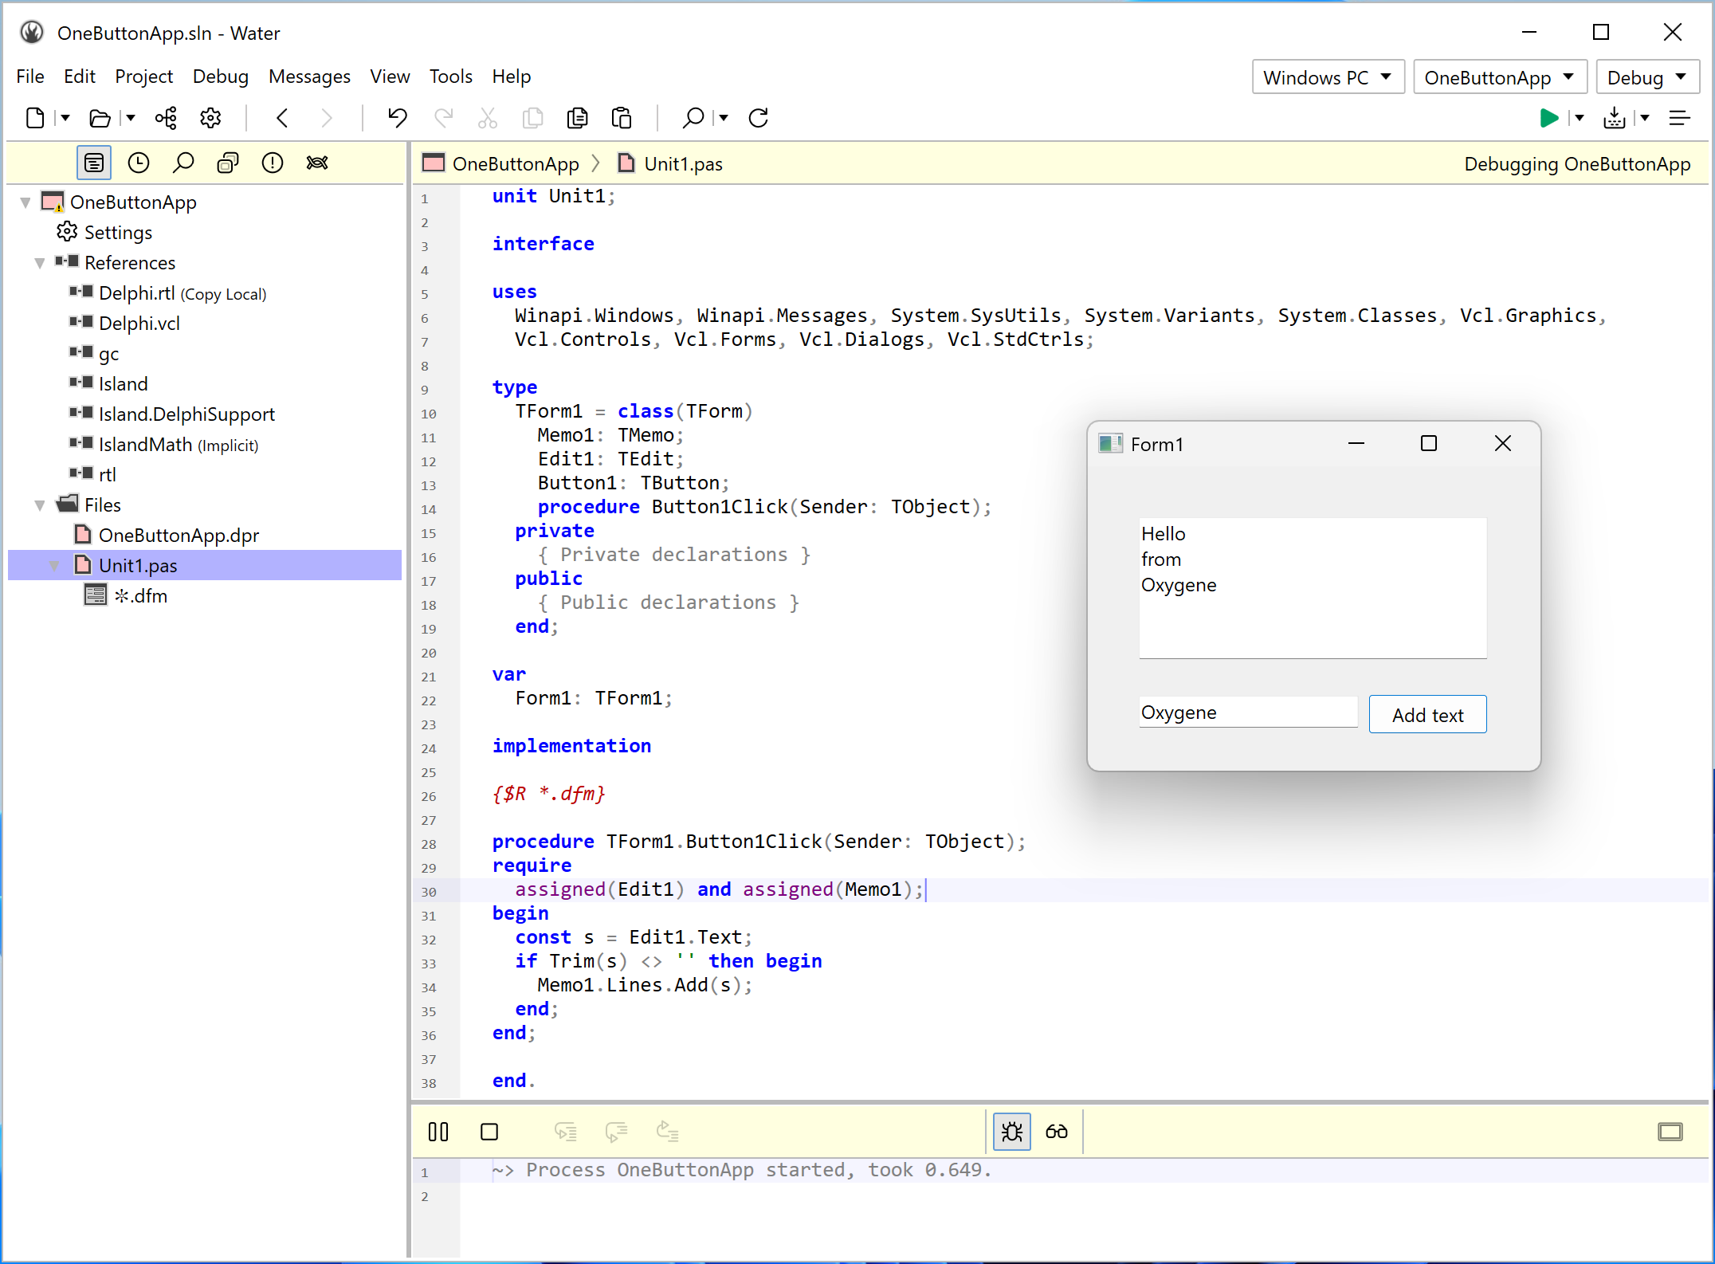Viewport: 1715px width, 1264px height.
Task: Select OneButtonApp.dpr in Files
Action: (179, 536)
